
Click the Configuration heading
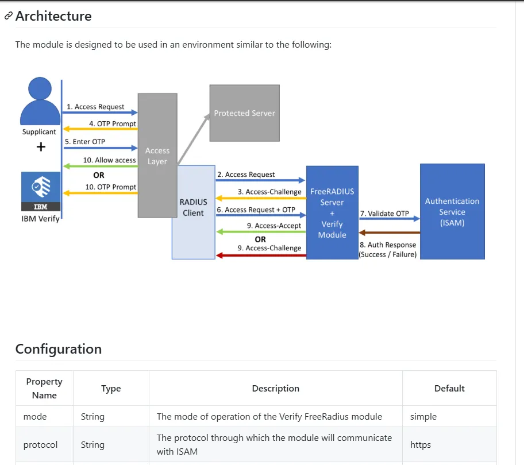(x=59, y=349)
